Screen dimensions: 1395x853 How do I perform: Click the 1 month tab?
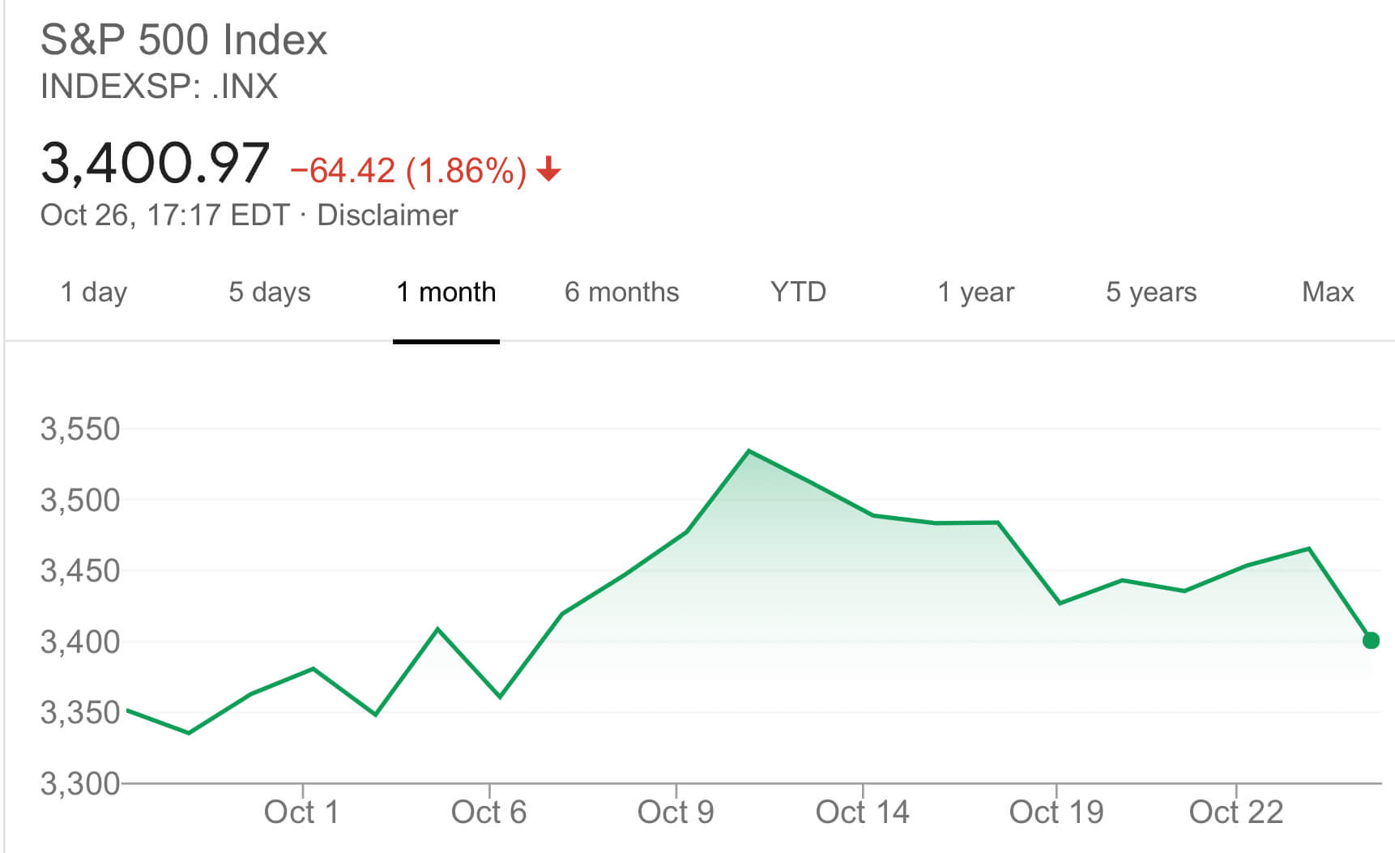[x=446, y=292]
